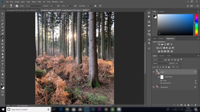Screen dimensions: 200x112
Task: Open the layer blend mode dropdown
Action: click(x=160, y=63)
